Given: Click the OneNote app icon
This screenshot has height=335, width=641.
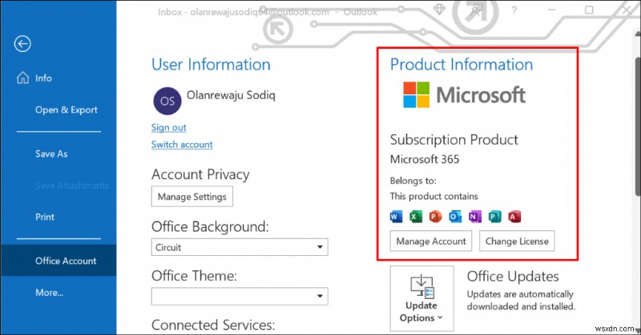Looking at the screenshot, I should click(x=474, y=217).
